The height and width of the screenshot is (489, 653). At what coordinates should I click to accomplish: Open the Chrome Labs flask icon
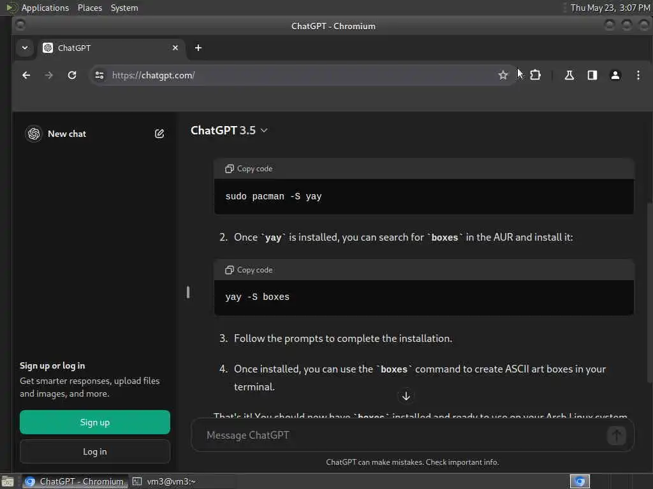pyautogui.click(x=569, y=75)
